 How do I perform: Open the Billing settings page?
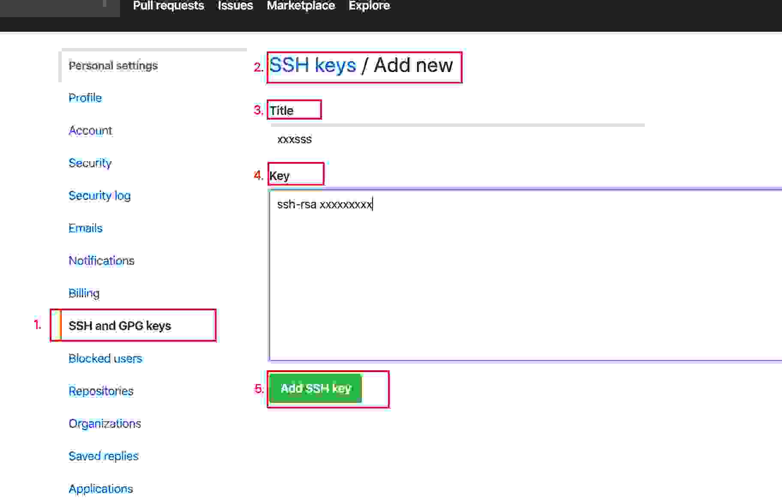84,293
